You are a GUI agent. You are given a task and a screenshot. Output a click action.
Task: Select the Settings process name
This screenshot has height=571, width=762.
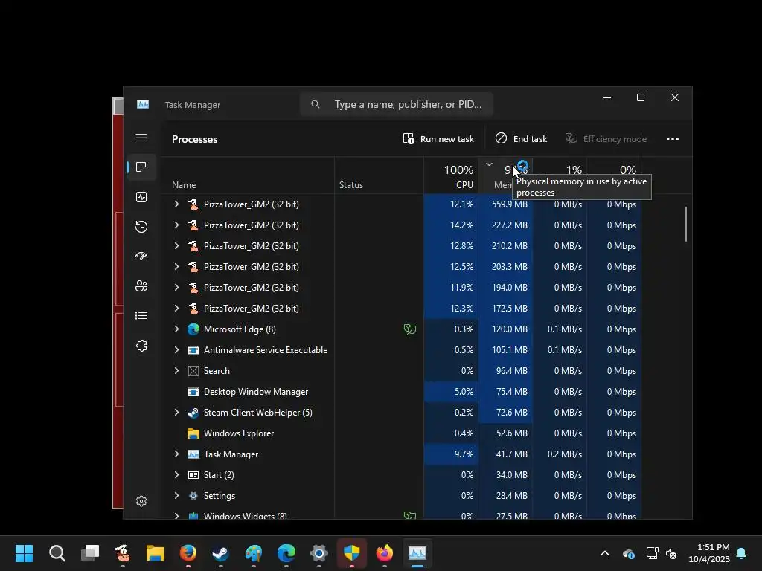click(x=220, y=496)
